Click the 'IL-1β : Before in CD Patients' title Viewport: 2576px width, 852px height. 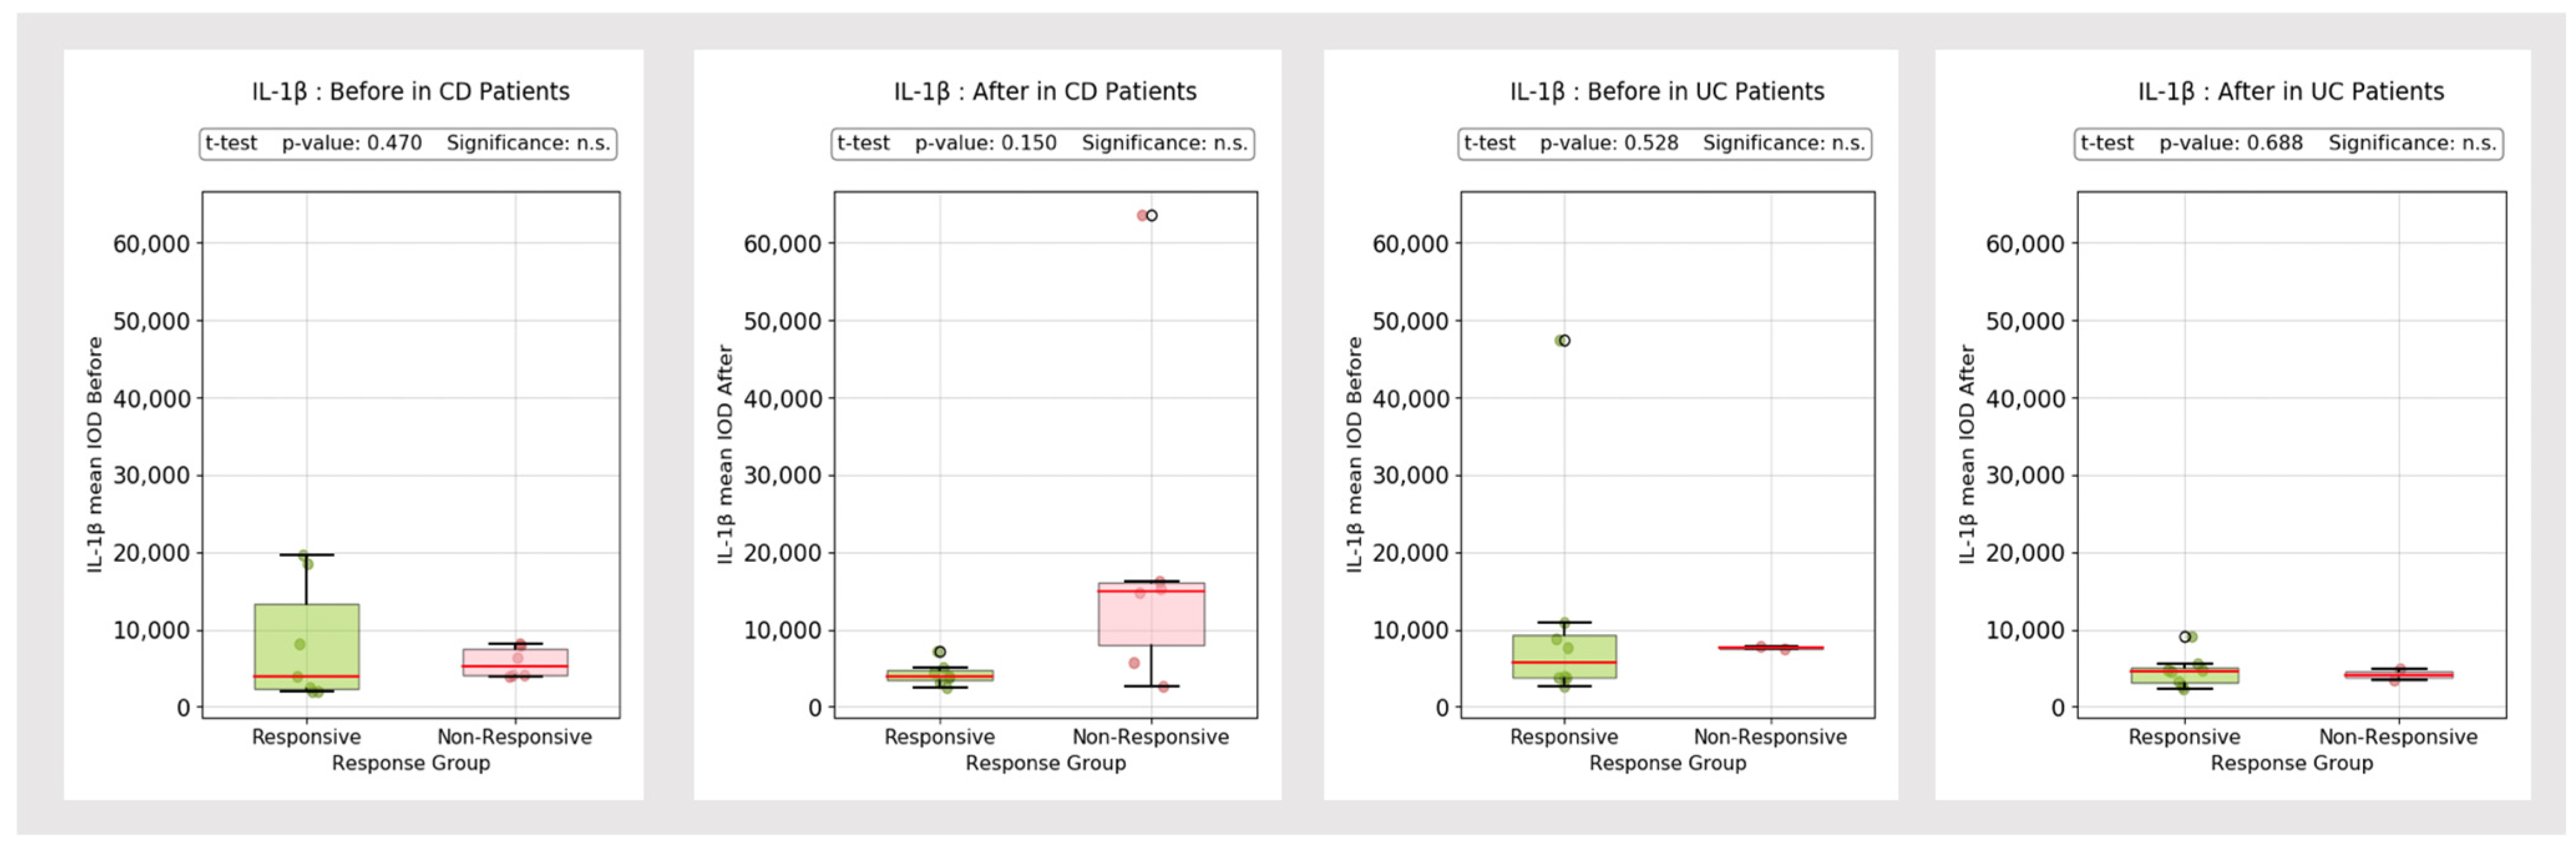tap(410, 92)
